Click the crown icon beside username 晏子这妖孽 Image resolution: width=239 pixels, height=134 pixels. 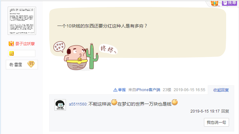(x=11, y=44)
